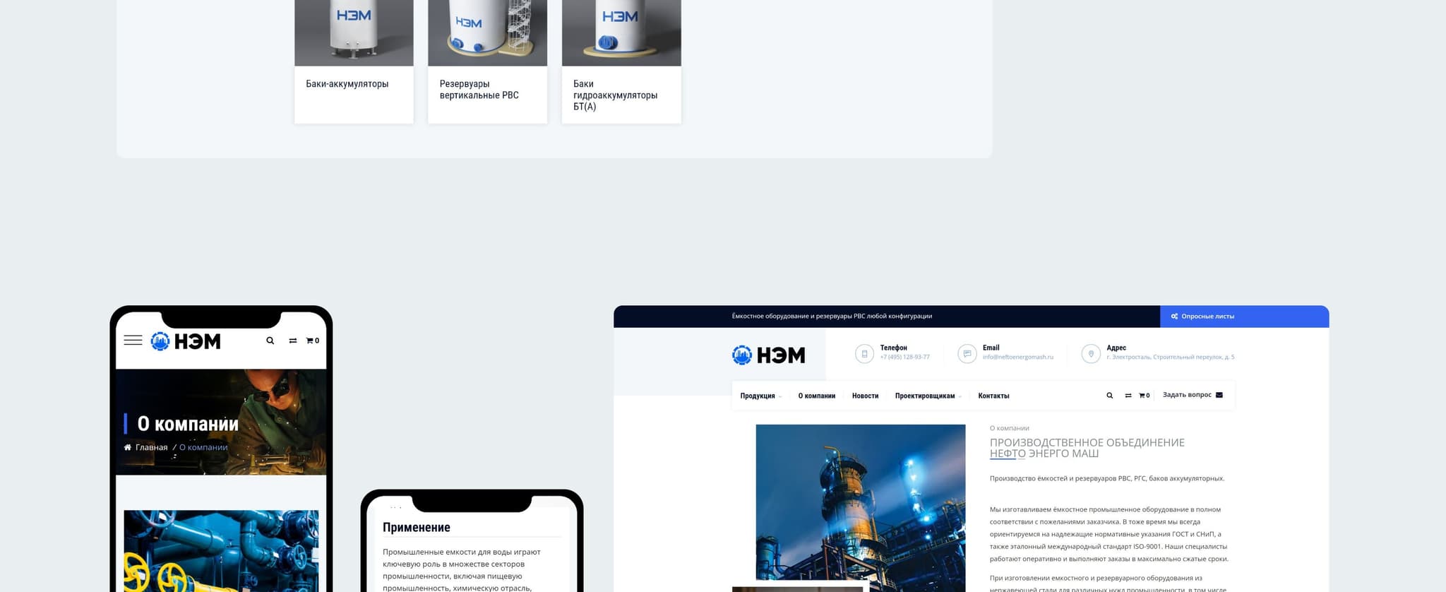Open the О компании menu item

point(816,396)
